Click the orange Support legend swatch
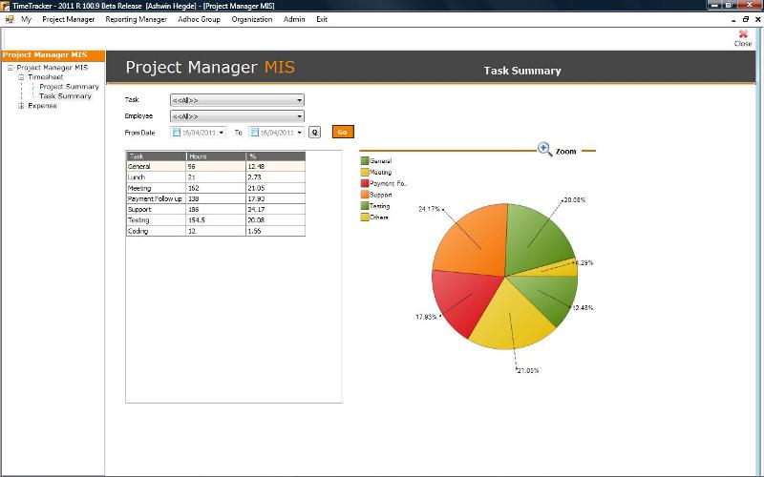The width and height of the screenshot is (764, 477). (x=365, y=195)
